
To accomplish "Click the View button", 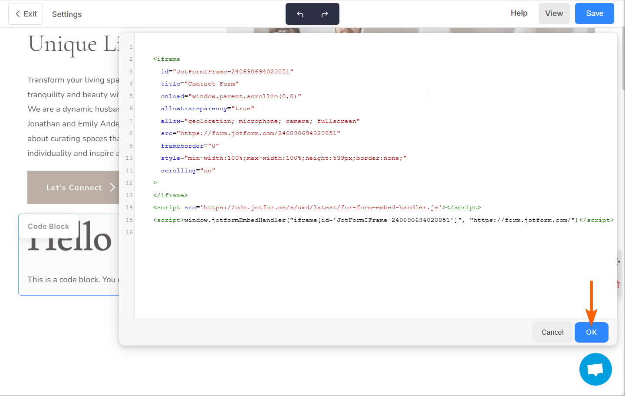I will pyautogui.click(x=554, y=13).
